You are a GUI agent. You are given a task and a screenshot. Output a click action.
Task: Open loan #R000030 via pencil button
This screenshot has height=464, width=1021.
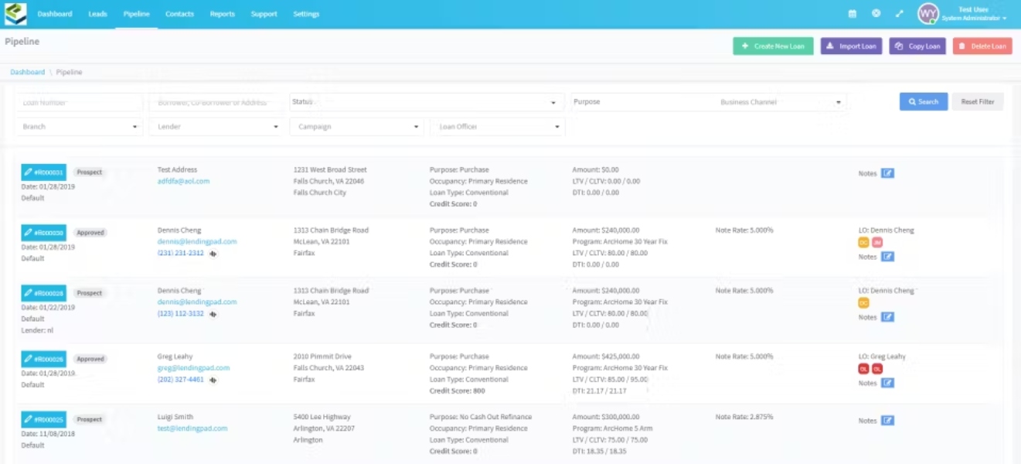(43, 232)
